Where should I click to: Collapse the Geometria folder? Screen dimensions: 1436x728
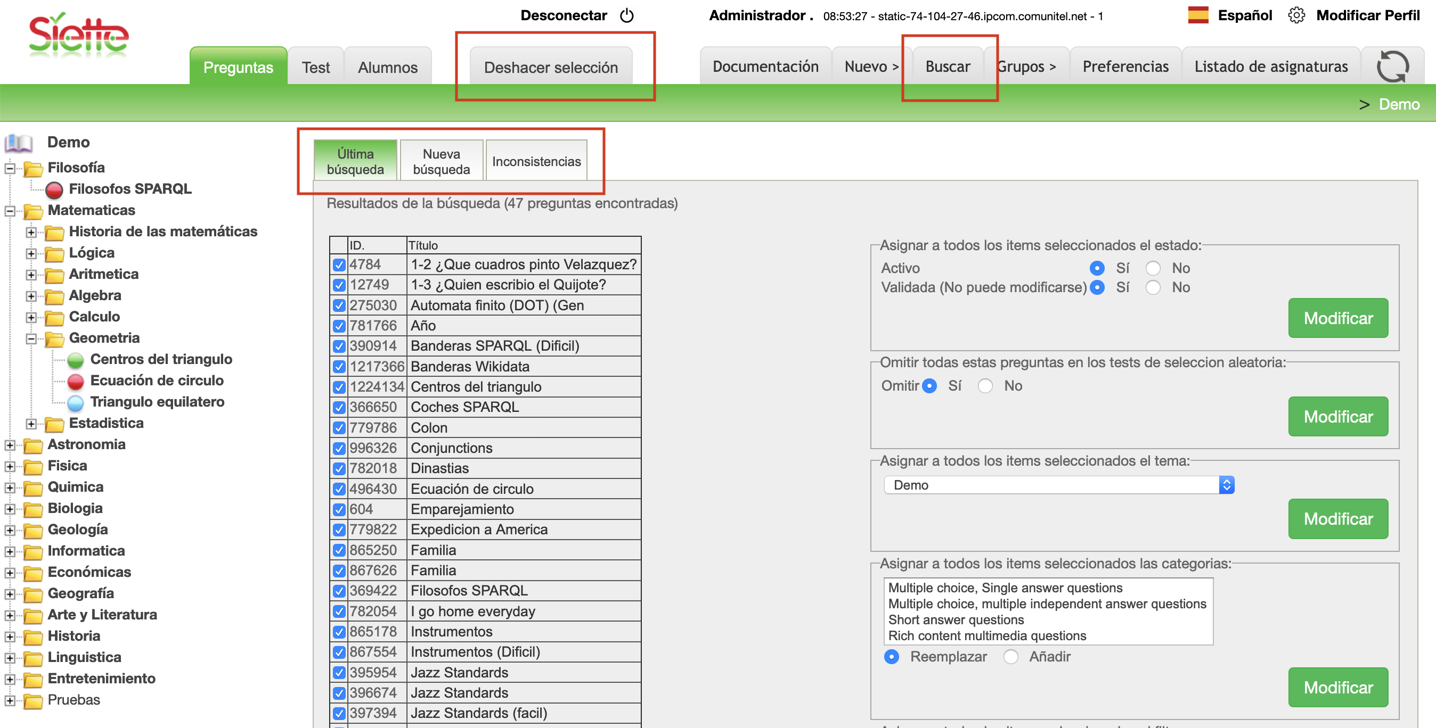coord(31,338)
